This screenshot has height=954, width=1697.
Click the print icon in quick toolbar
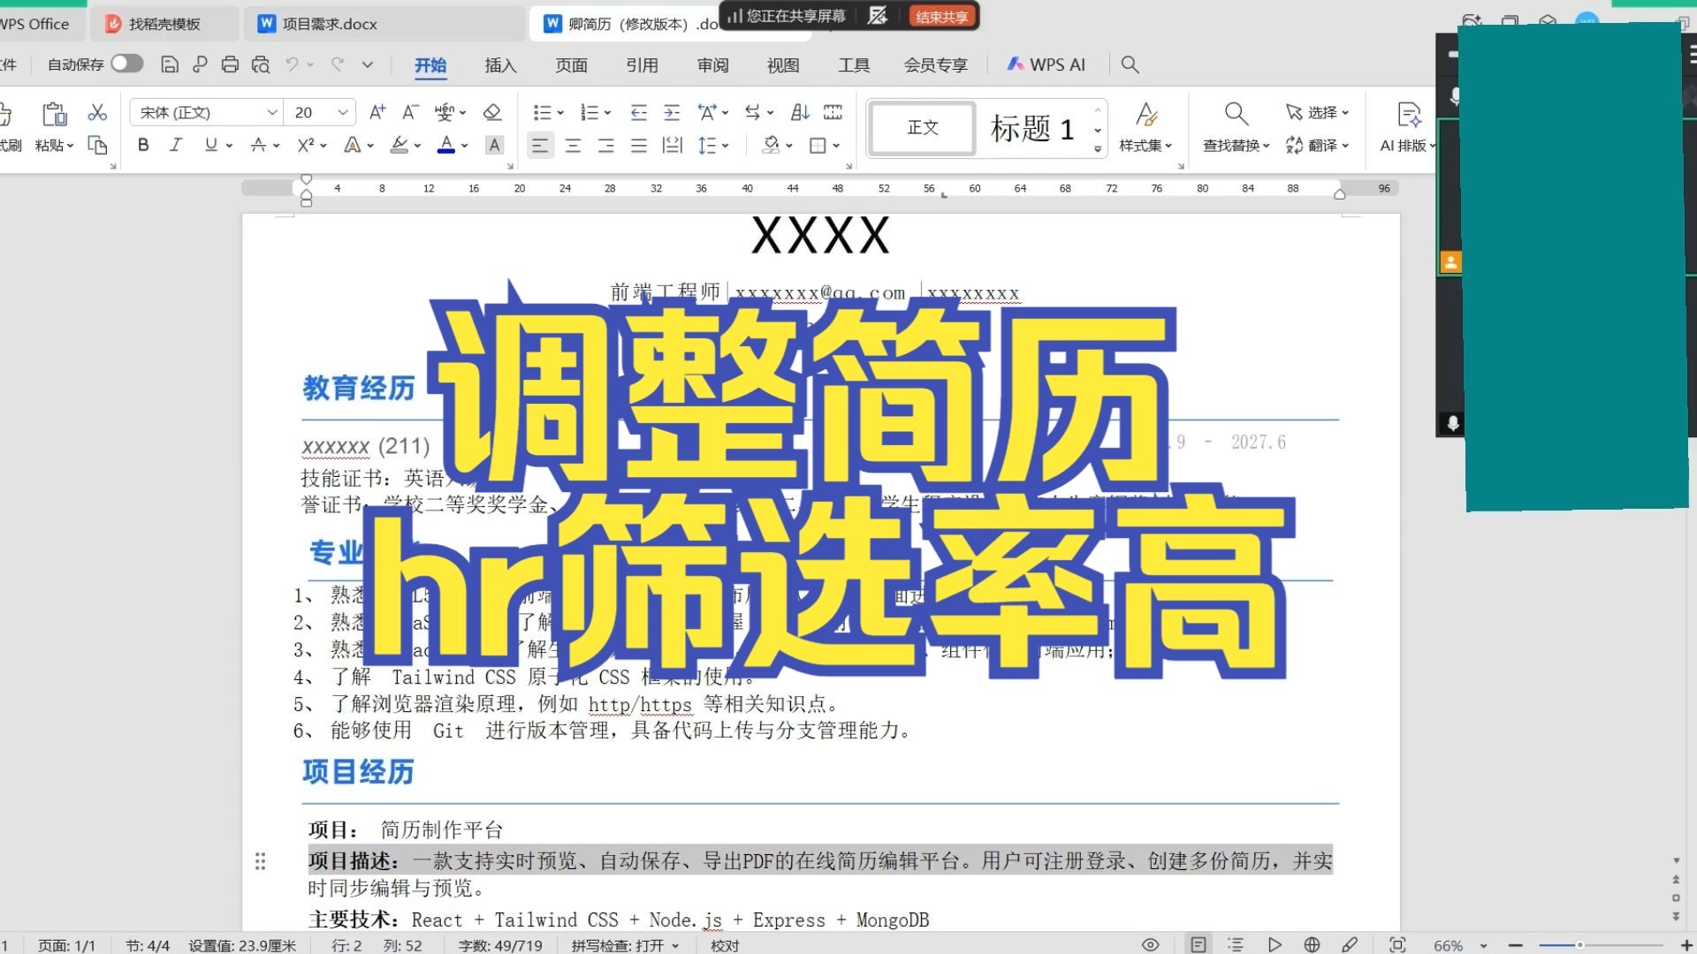click(x=230, y=64)
